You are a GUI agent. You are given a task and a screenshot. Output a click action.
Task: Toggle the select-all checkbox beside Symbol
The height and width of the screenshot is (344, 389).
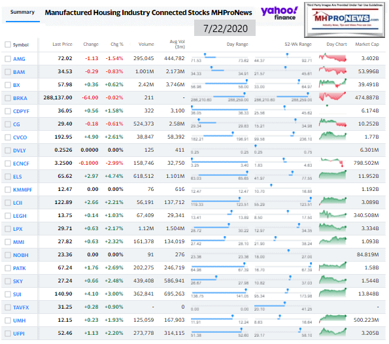point(8,44)
